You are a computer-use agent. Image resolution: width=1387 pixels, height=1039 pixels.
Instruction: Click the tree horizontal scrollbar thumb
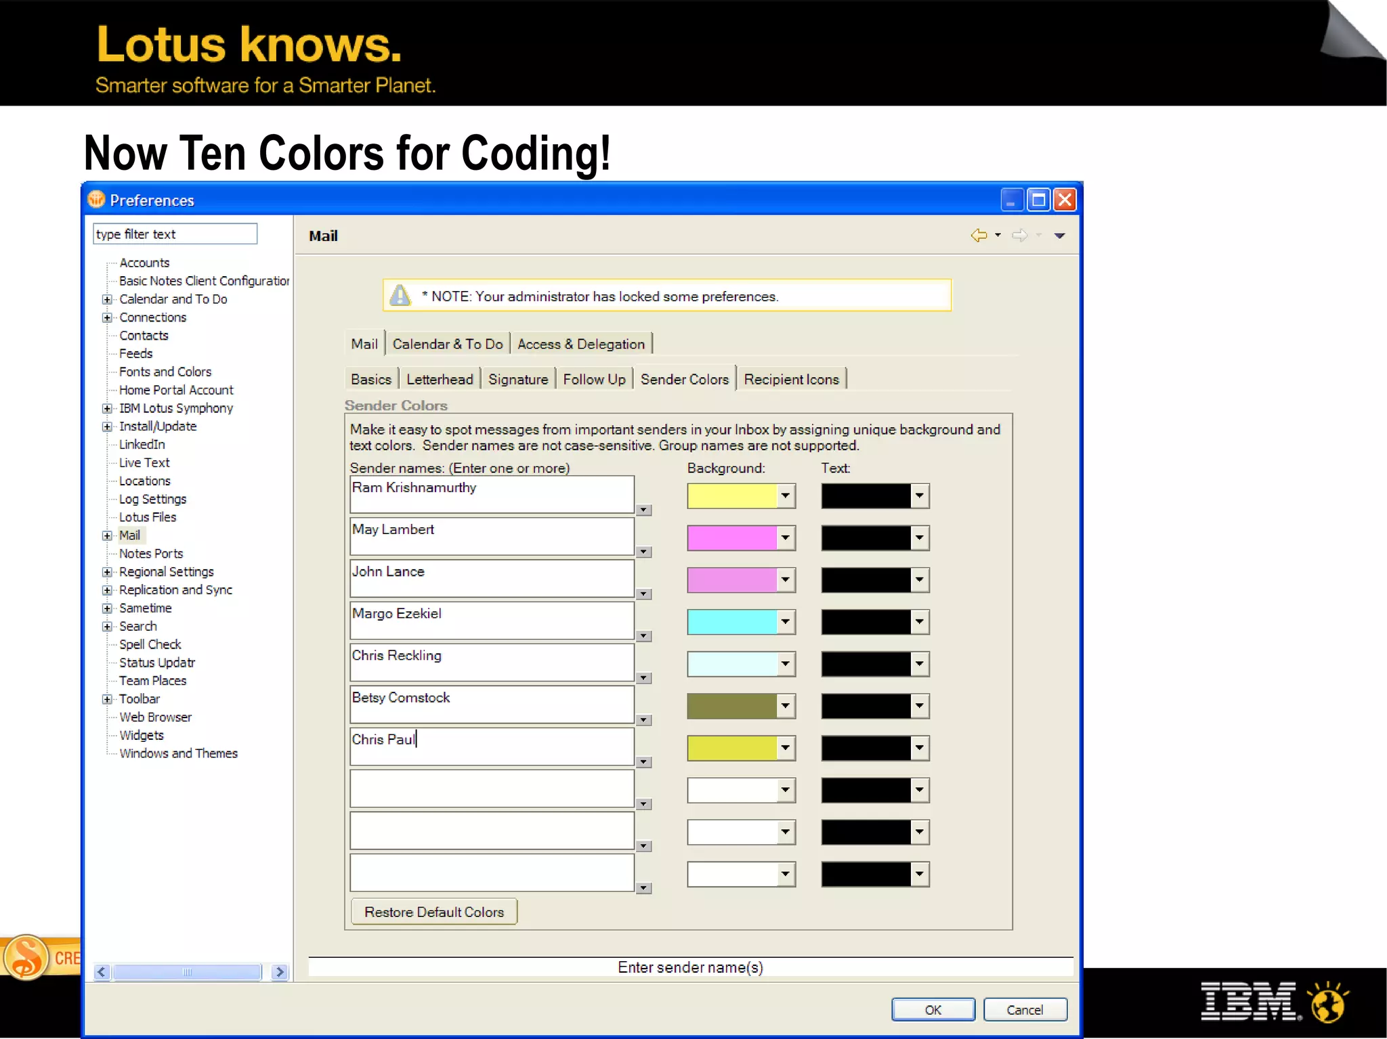pos(187,972)
